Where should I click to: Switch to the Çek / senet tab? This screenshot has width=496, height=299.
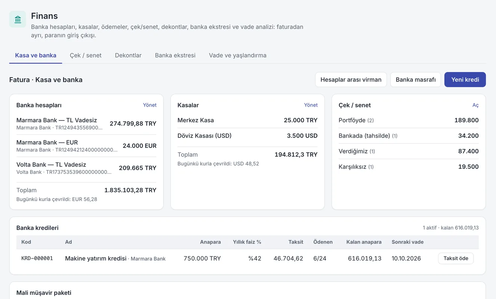click(x=86, y=55)
